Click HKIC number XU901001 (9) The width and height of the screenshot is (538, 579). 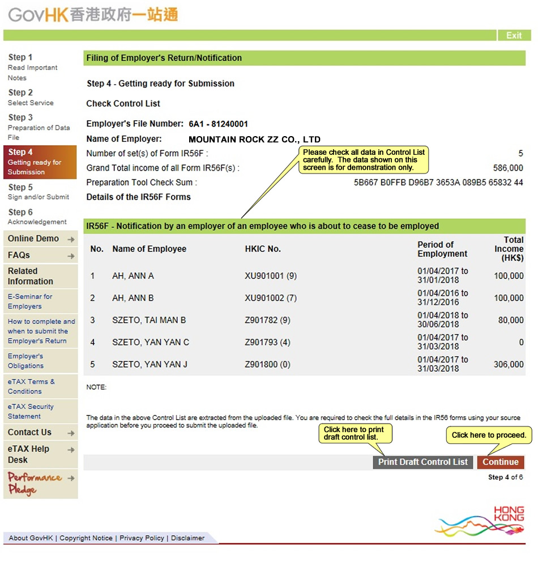(271, 276)
